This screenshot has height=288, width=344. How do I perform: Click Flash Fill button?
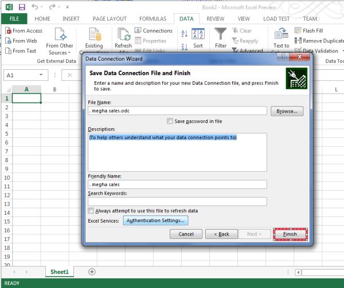tap(308, 31)
